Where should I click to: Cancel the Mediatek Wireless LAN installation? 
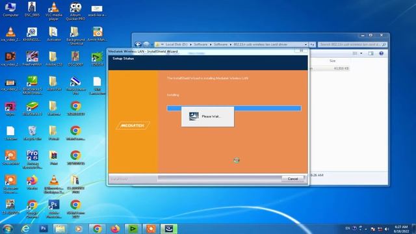[x=293, y=179]
